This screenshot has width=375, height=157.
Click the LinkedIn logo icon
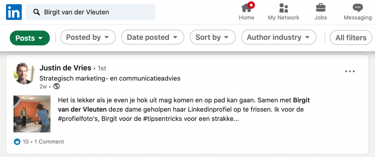pos(14,12)
